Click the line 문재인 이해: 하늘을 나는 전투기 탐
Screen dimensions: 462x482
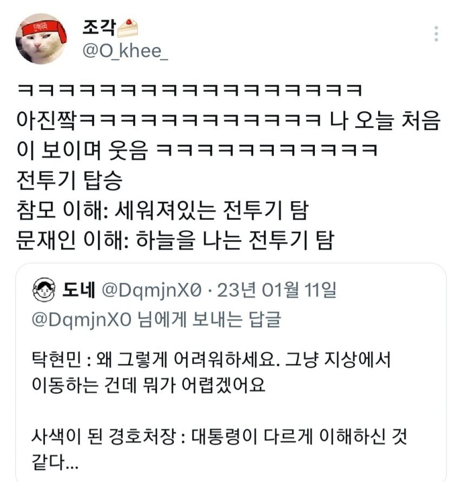click(x=175, y=240)
